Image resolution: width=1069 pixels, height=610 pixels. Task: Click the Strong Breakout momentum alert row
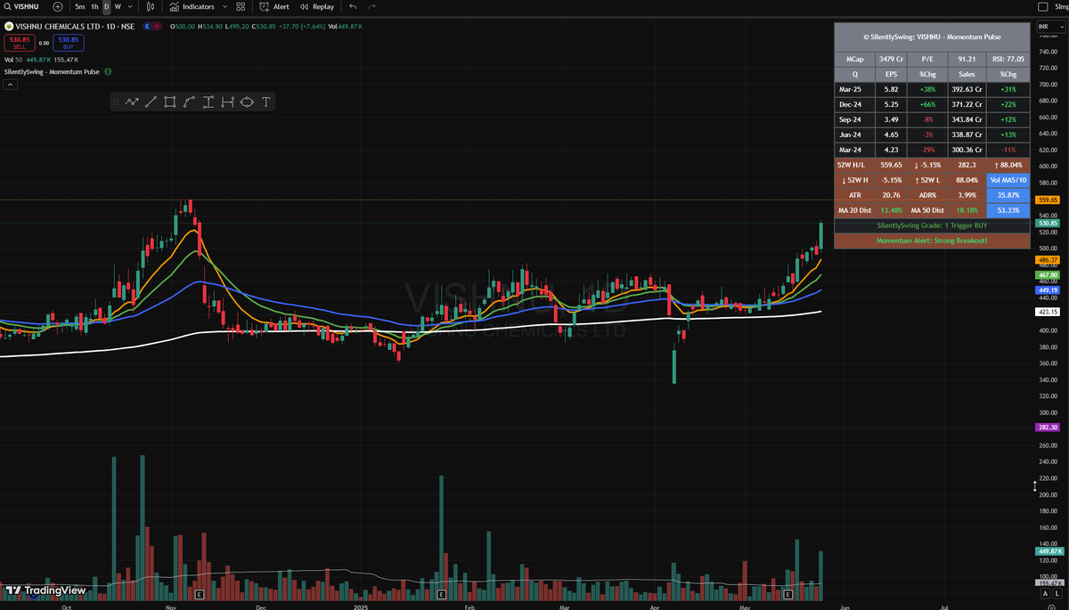(x=932, y=240)
